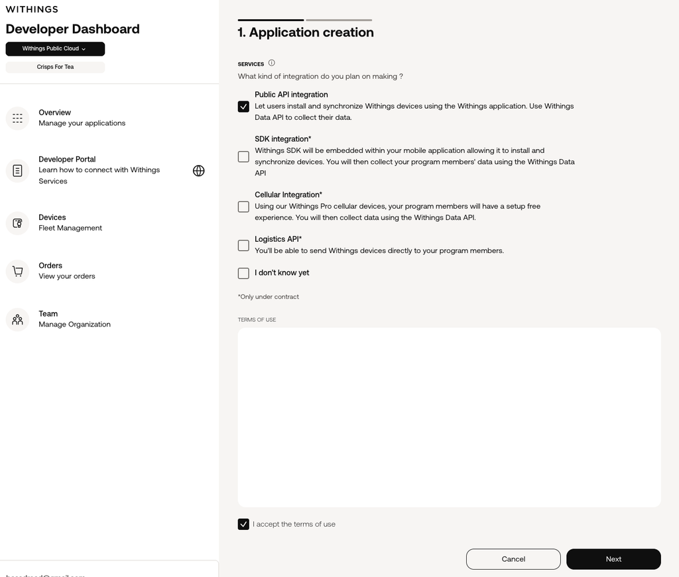
Task: Click the WITHINGS logo
Action: click(32, 9)
